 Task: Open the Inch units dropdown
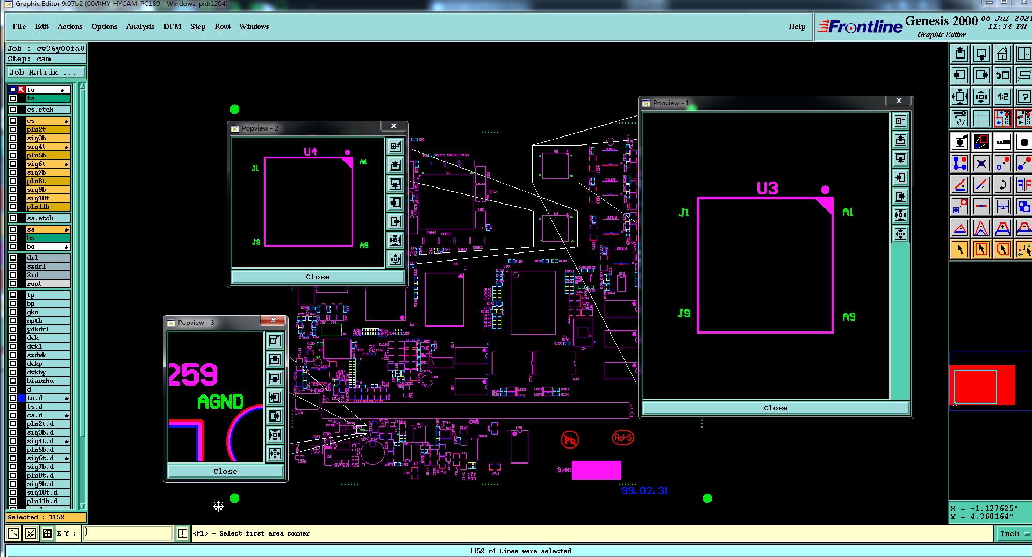tap(1013, 533)
